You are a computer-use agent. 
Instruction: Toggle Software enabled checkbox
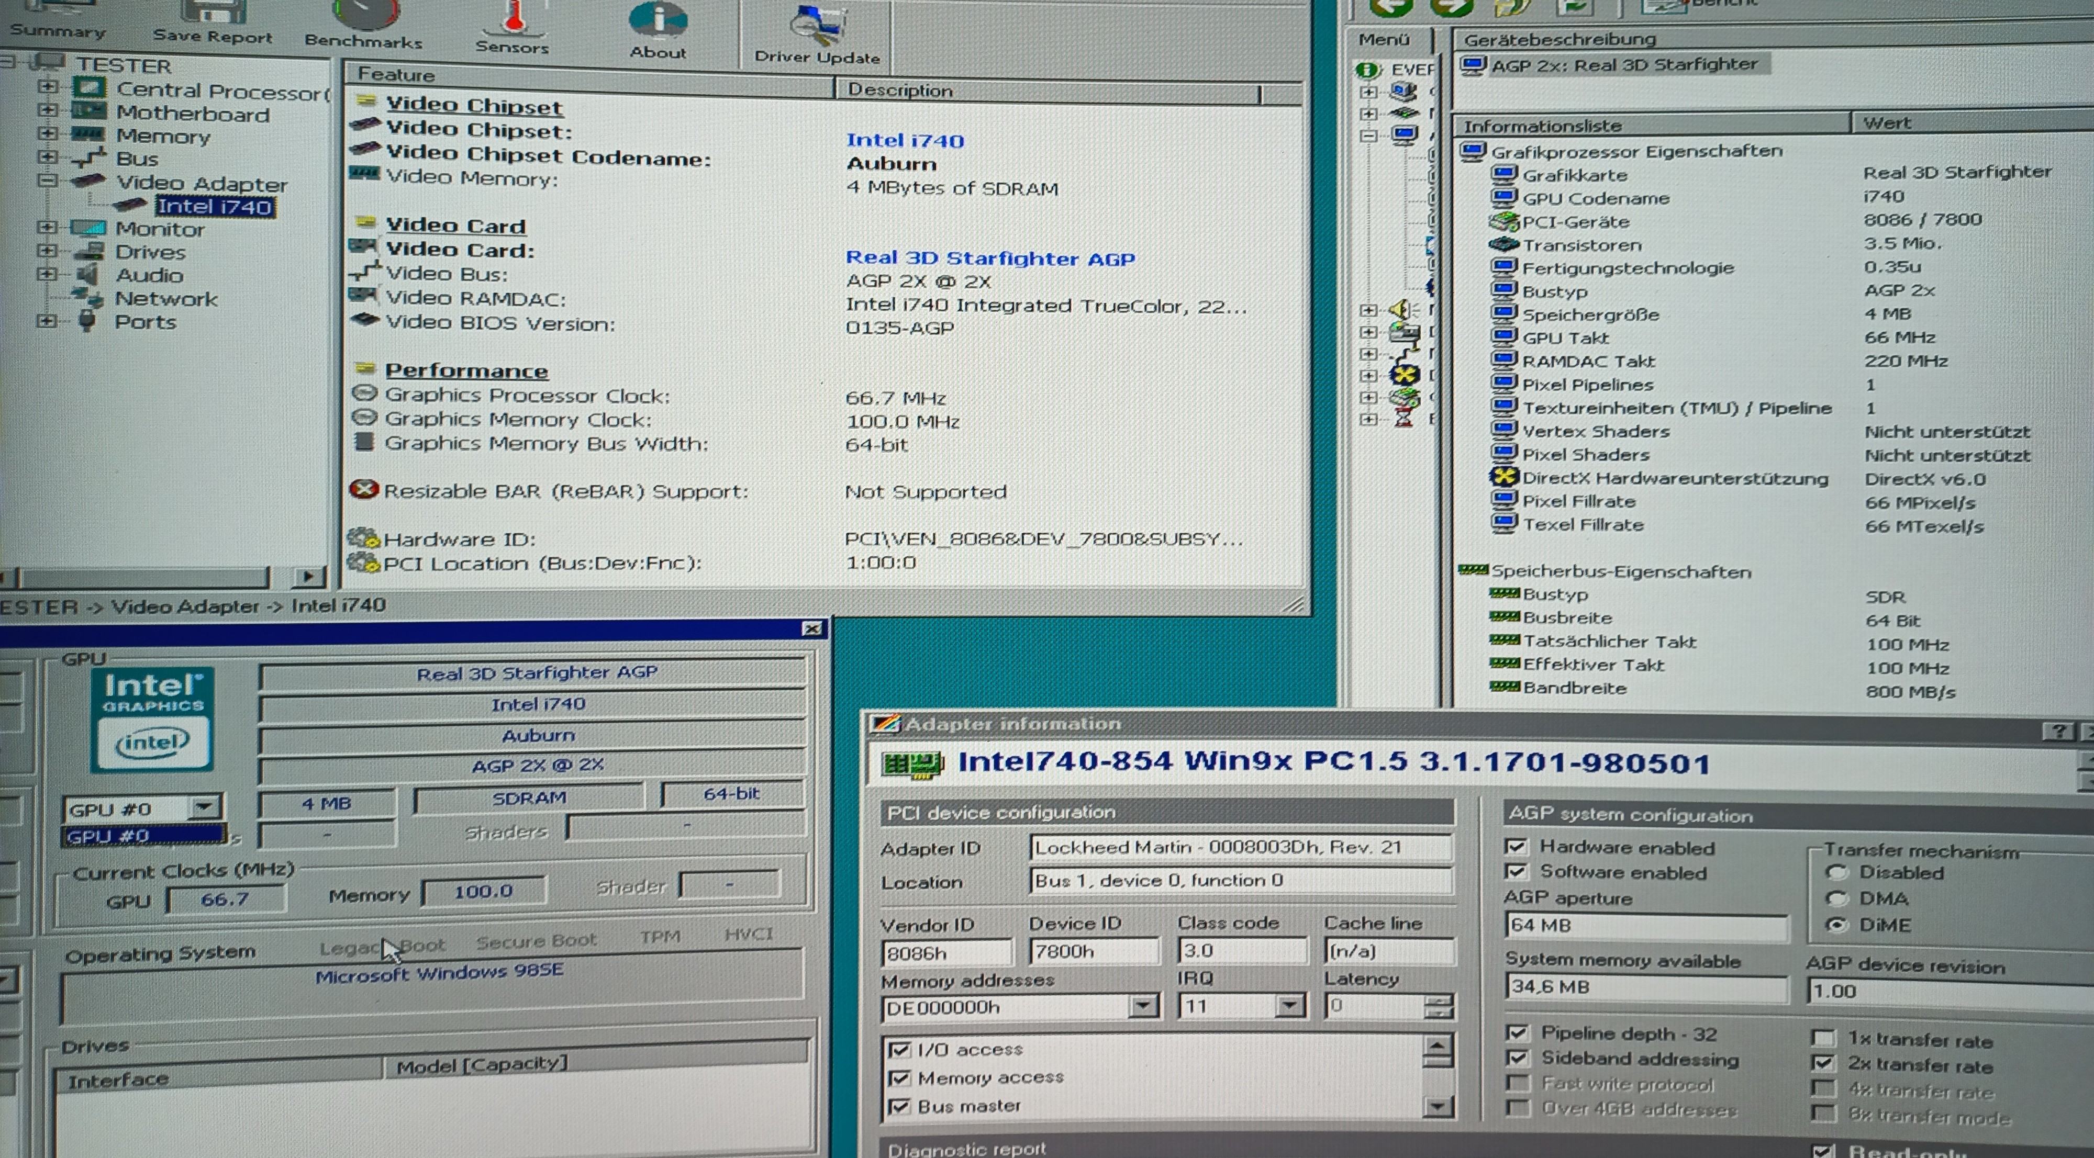point(1515,872)
